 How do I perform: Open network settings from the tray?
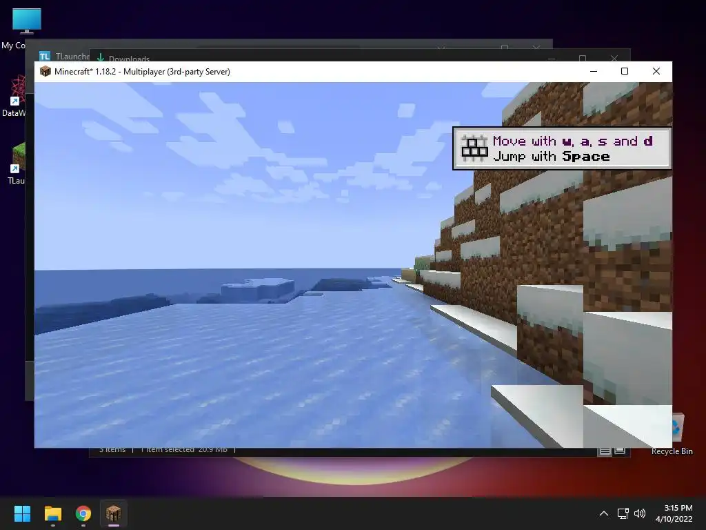click(623, 513)
